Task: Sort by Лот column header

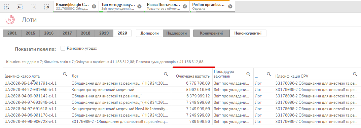Action: [75, 76]
